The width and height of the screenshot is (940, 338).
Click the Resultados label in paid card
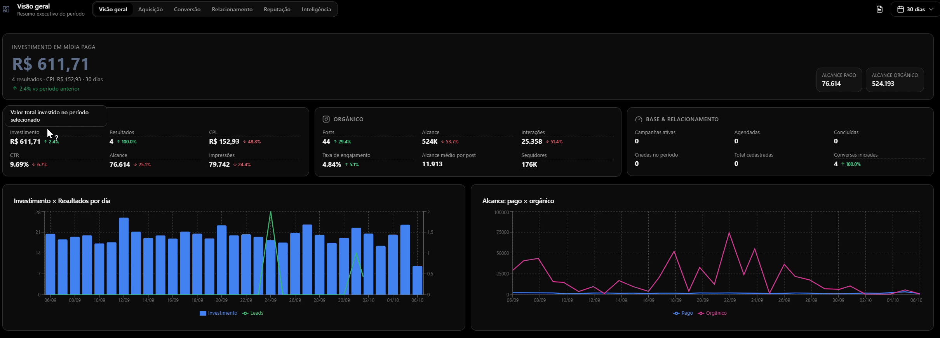(122, 132)
